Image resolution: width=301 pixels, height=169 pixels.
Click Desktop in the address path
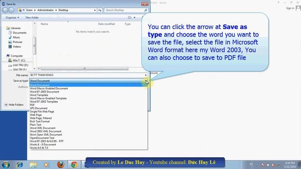click(63, 10)
